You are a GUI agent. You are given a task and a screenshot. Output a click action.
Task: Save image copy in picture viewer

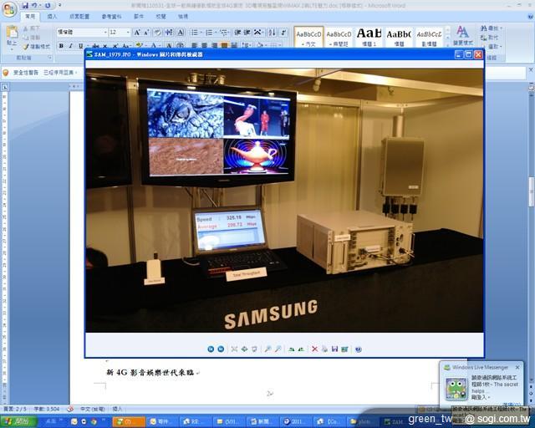(334, 349)
